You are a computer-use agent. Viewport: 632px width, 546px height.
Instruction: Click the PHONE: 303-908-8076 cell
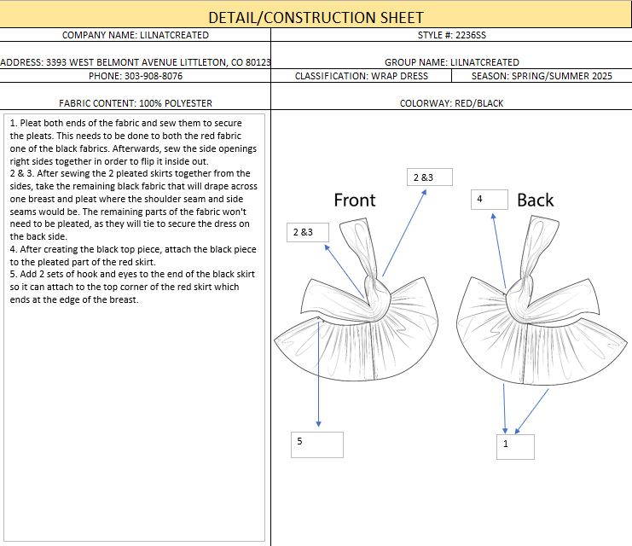[136, 76]
